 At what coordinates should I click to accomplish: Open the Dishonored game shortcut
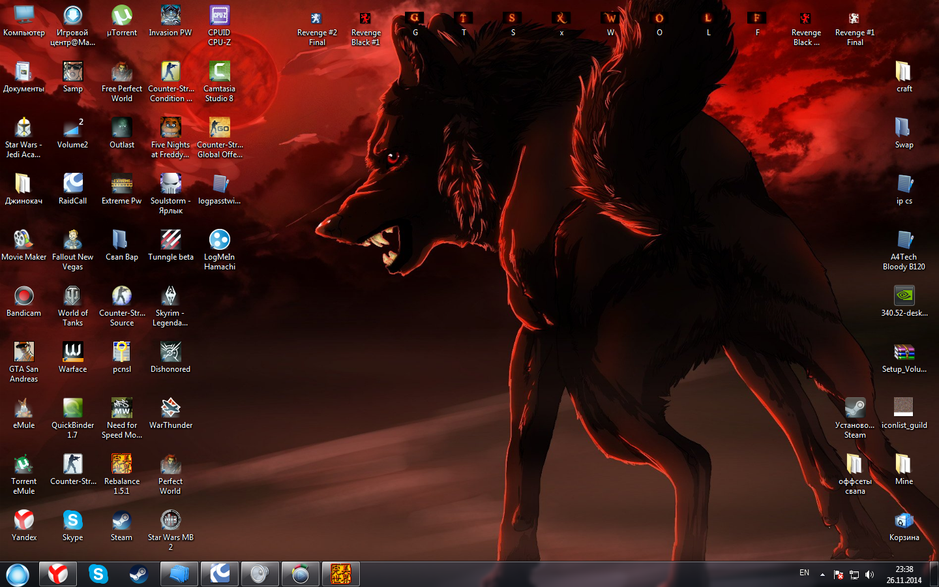click(x=170, y=358)
